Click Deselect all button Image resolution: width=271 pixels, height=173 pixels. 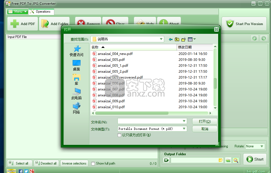coord(46,163)
